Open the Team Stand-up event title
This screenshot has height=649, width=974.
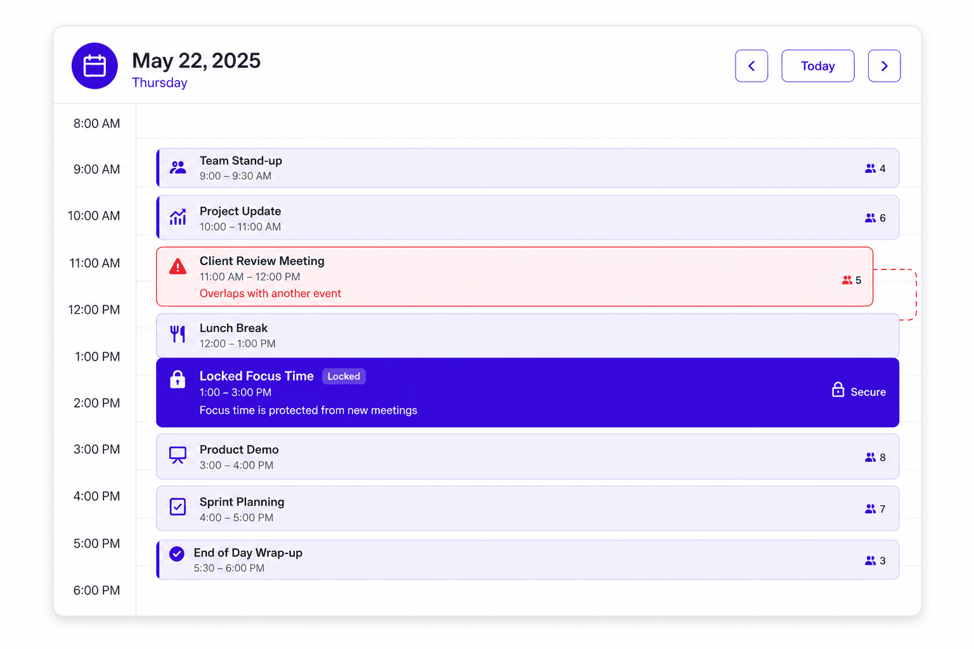(241, 161)
